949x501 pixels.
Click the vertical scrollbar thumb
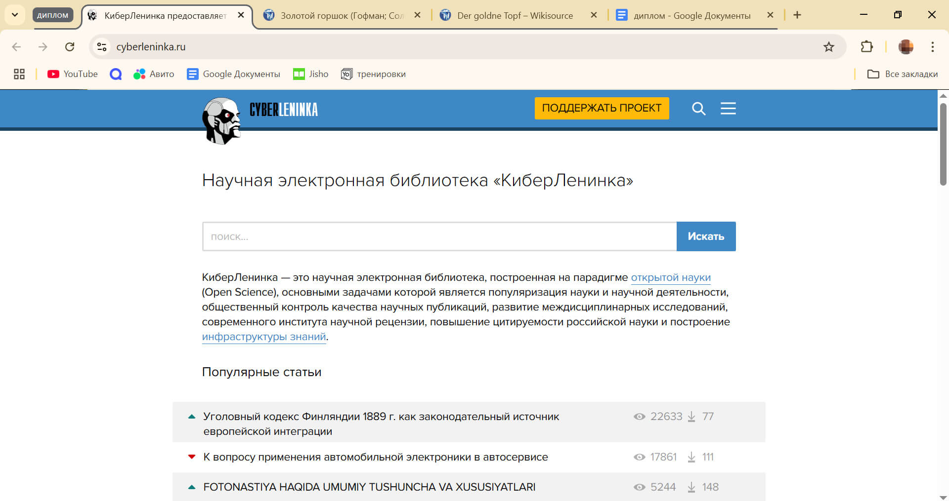click(943, 144)
